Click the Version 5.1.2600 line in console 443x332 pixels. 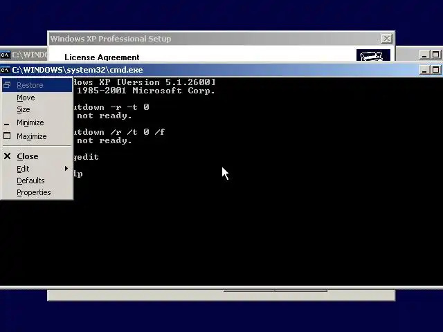(x=144, y=82)
